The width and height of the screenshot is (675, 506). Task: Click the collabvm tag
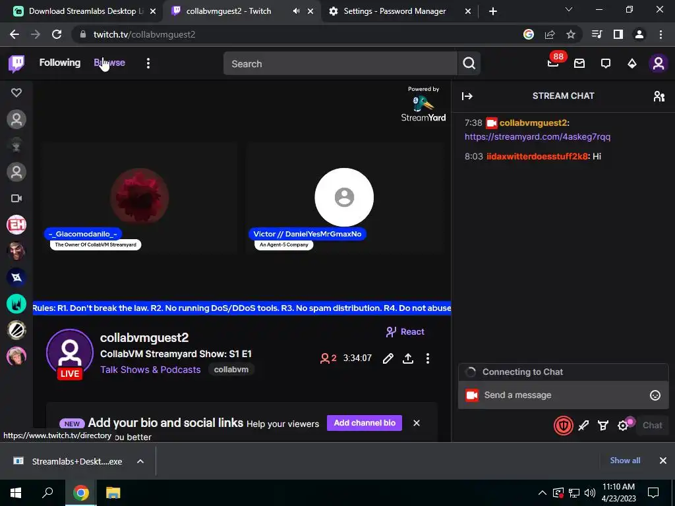click(231, 370)
